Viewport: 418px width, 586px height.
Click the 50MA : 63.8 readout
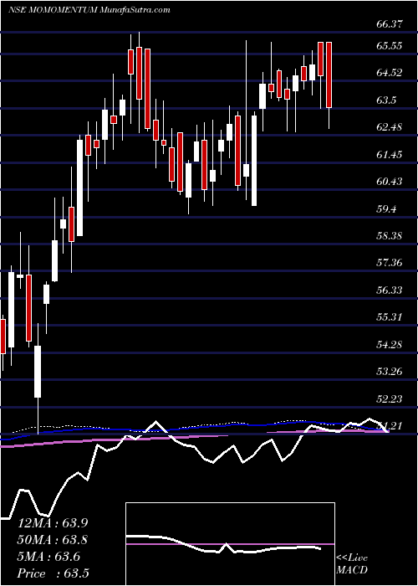tap(54, 540)
